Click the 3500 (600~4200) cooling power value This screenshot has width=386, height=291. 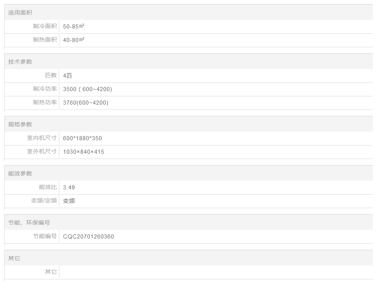tap(87, 89)
